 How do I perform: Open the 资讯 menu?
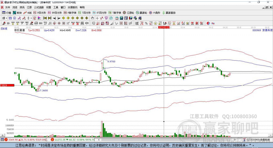coord(22,7)
